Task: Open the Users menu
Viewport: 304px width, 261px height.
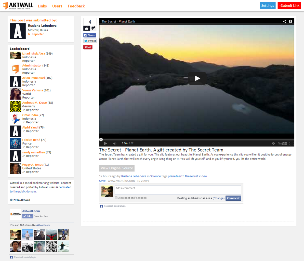Action: 57,6
